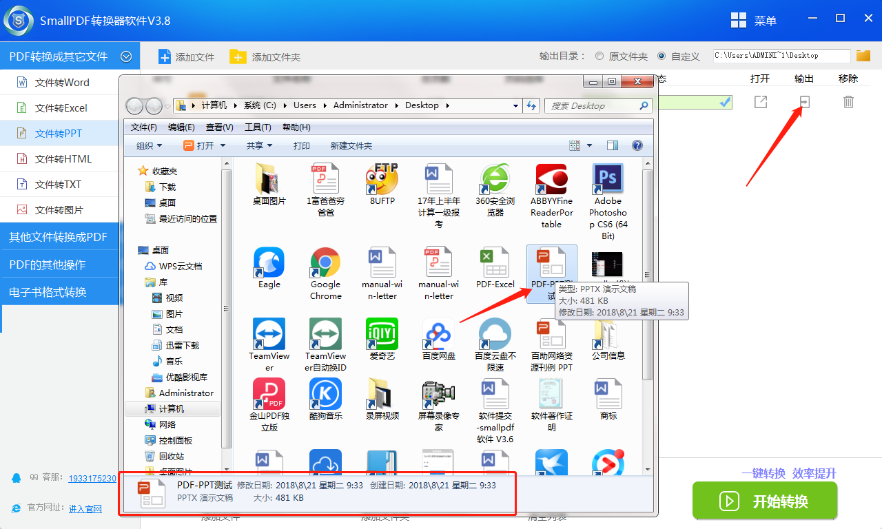Click the 打开 file icon in the list row
The width and height of the screenshot is (882, 529).
760,102
